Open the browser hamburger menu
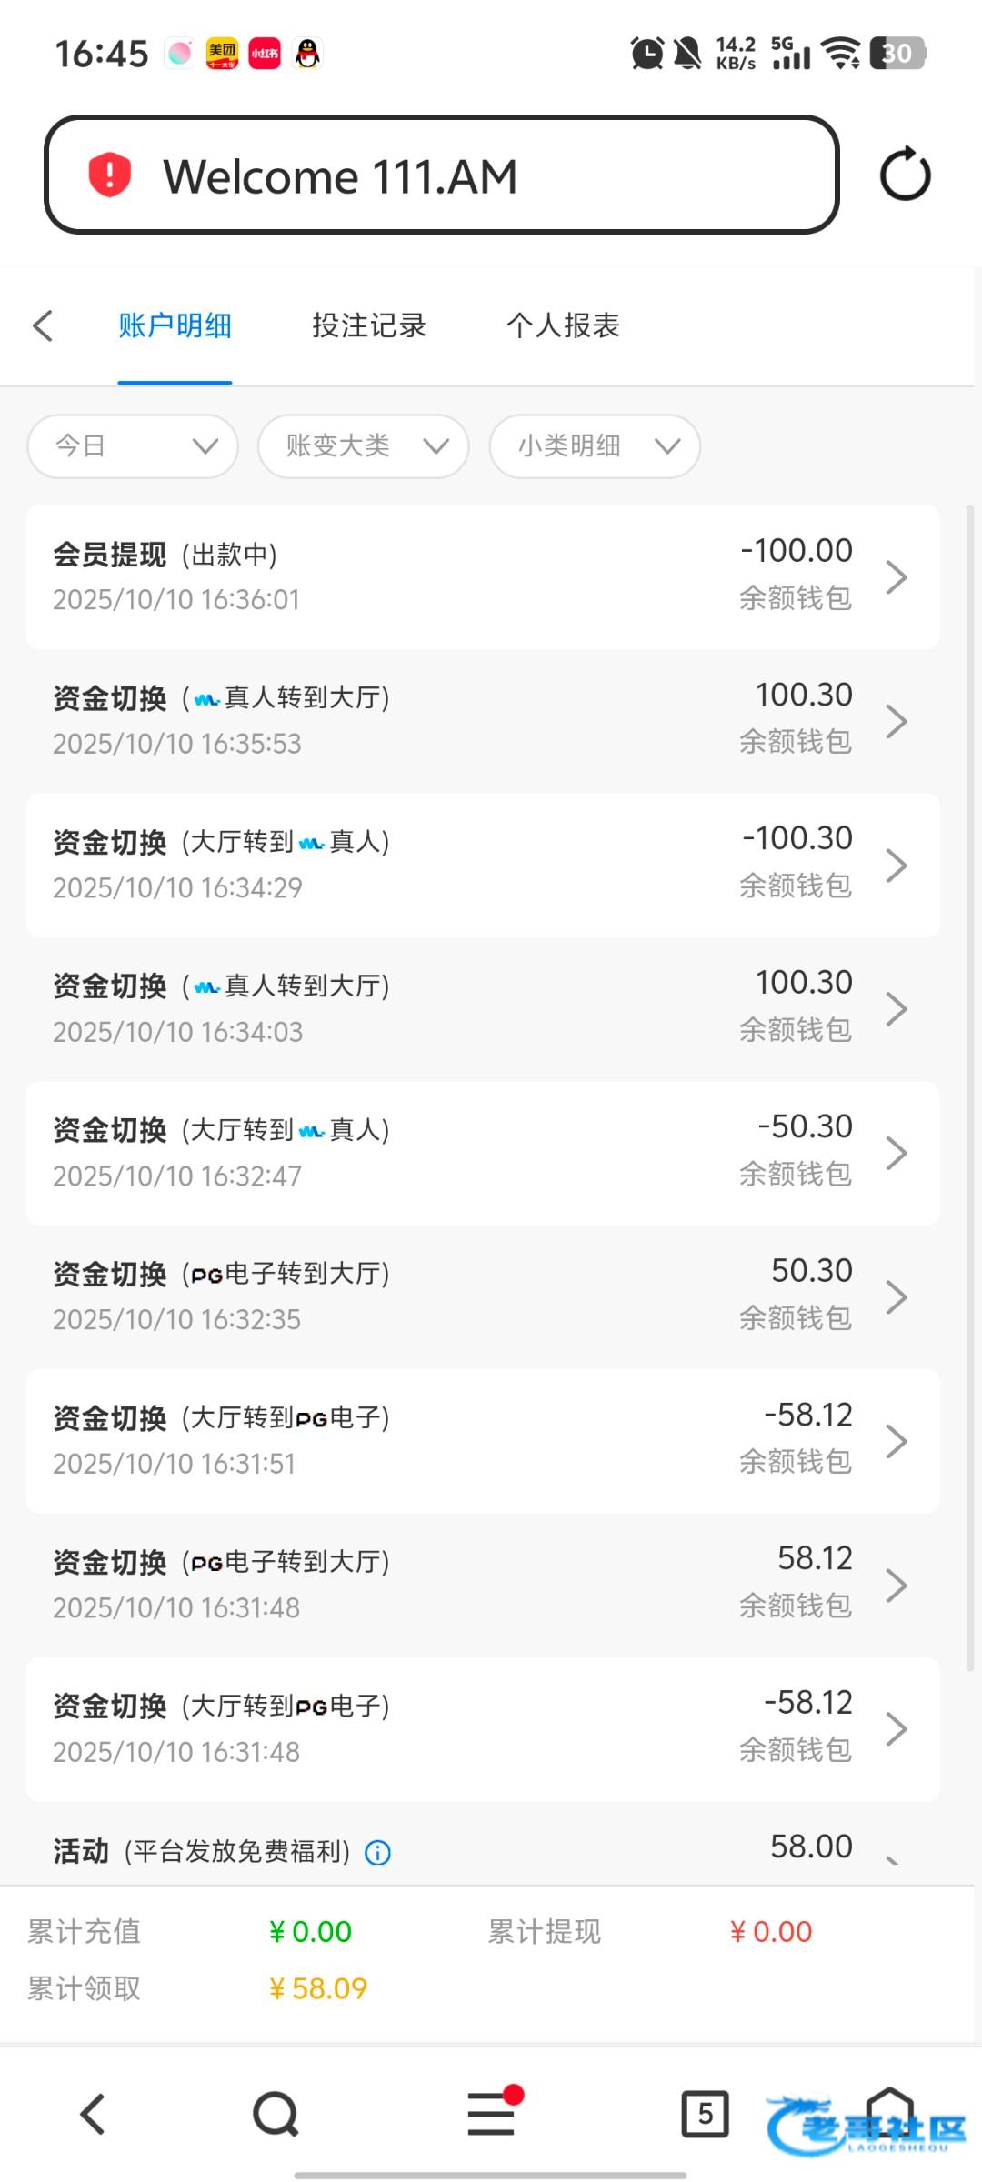 491,2114
